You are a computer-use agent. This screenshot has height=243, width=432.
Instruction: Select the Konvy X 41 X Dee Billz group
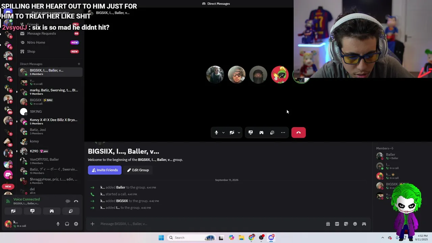(x=50, y=122)
